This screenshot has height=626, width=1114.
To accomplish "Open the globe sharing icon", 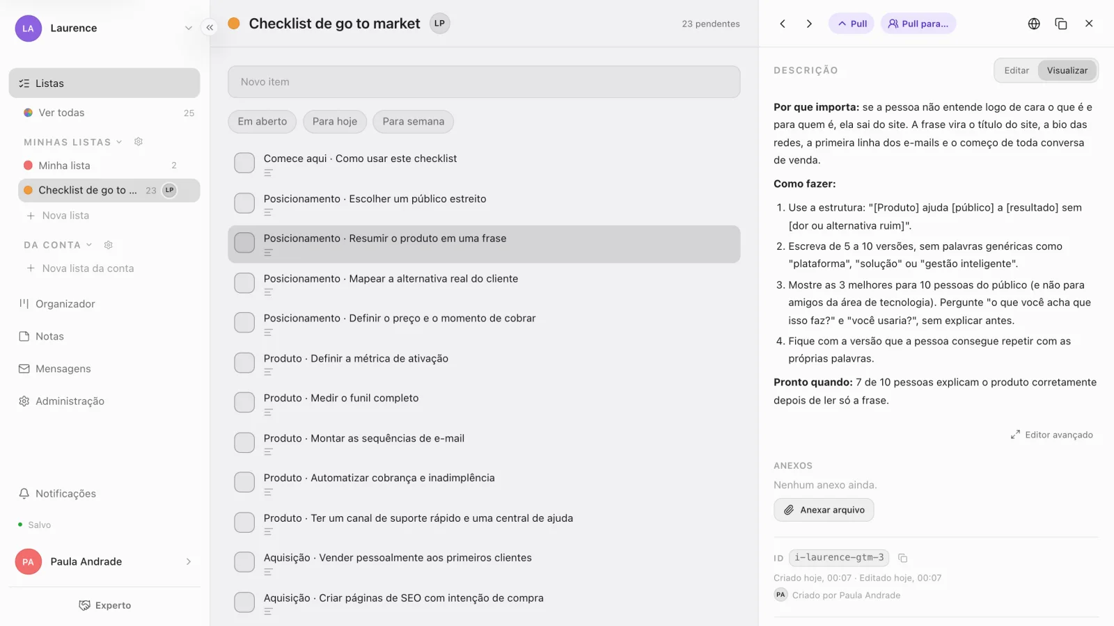I will 1034,24.
